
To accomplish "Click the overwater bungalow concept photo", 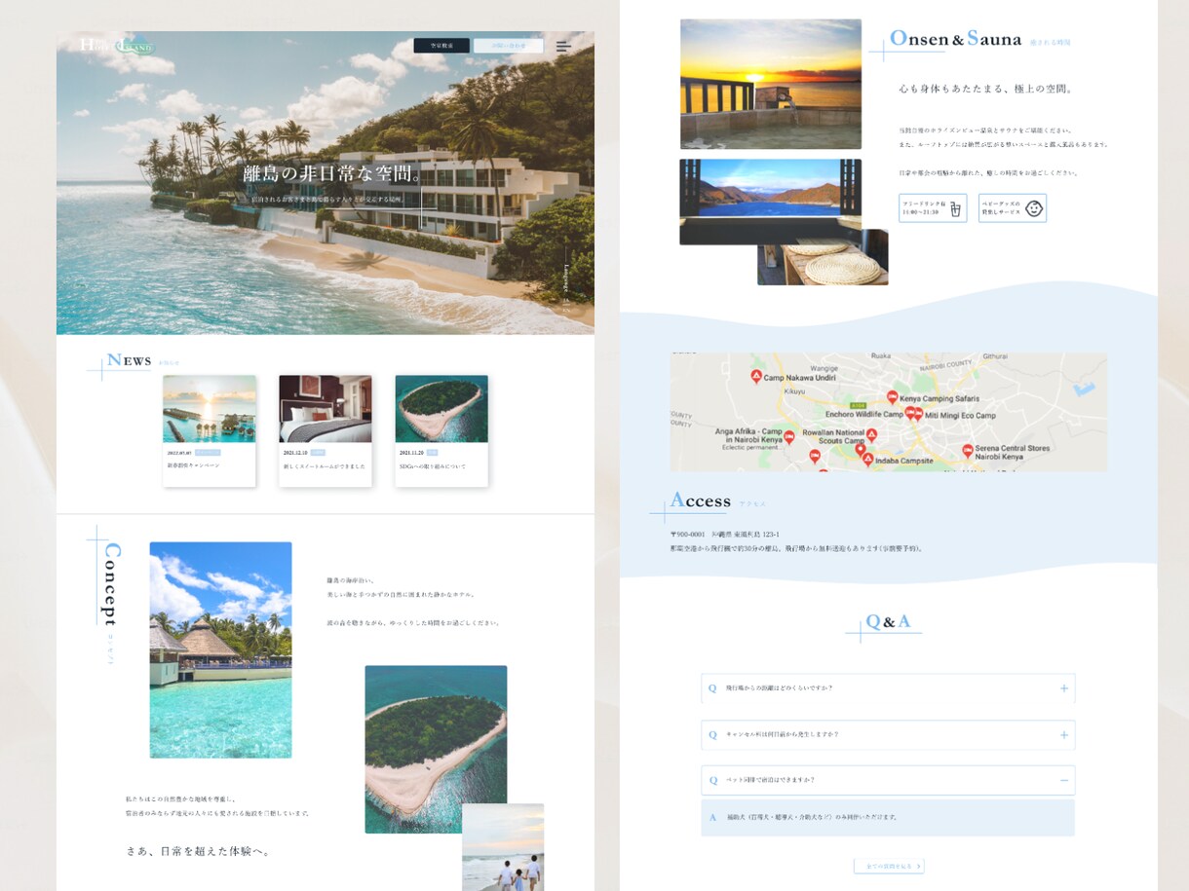I will (x=220, y=650).
